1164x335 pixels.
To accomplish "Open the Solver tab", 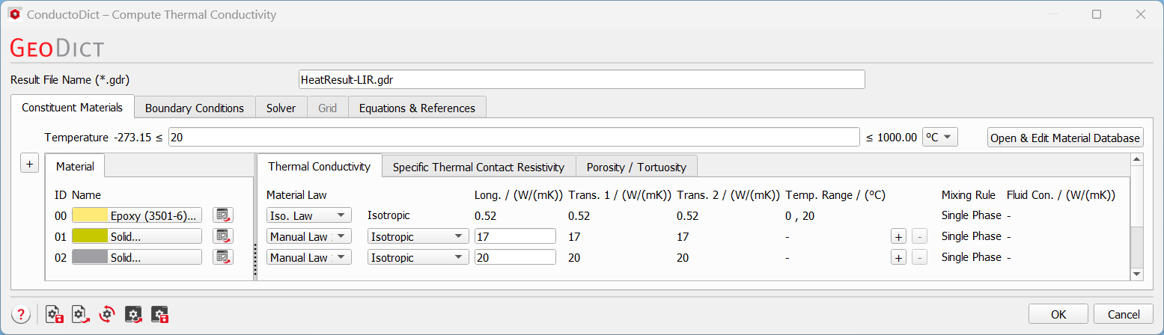I will [x=281, y=108].
